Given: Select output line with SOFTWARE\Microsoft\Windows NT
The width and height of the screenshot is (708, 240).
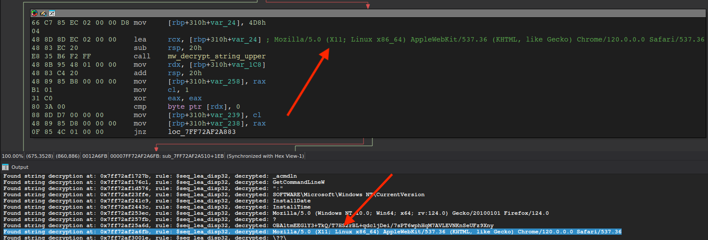Looking at the screenshot, I should click(214, 194).
